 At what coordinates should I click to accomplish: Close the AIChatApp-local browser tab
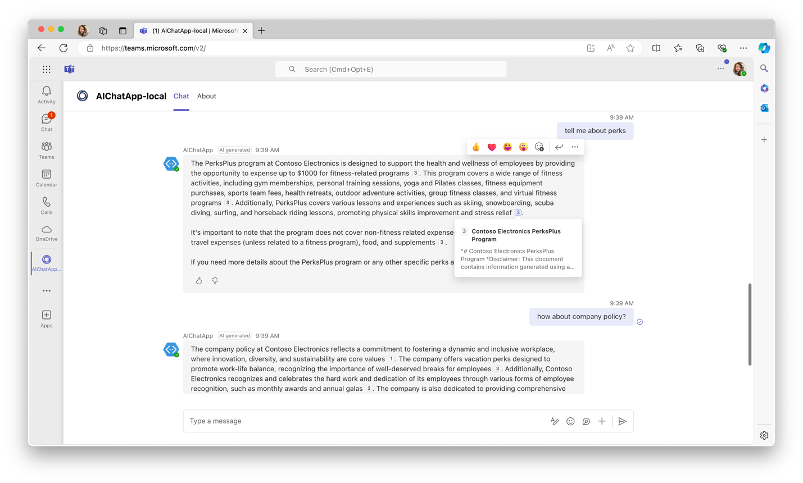tap(245, 31)
